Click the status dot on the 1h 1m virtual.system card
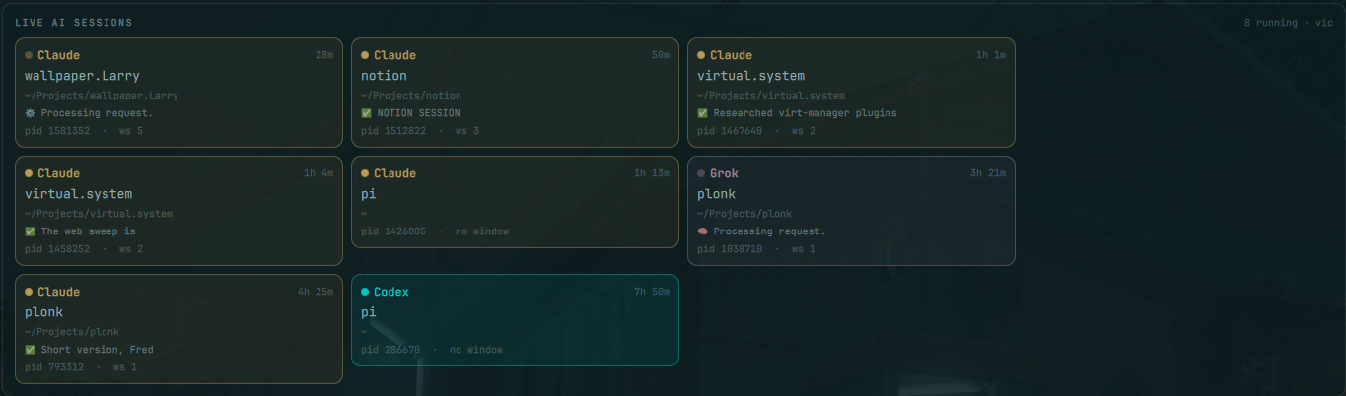The image size is (1346, 396). coord(701,55)
